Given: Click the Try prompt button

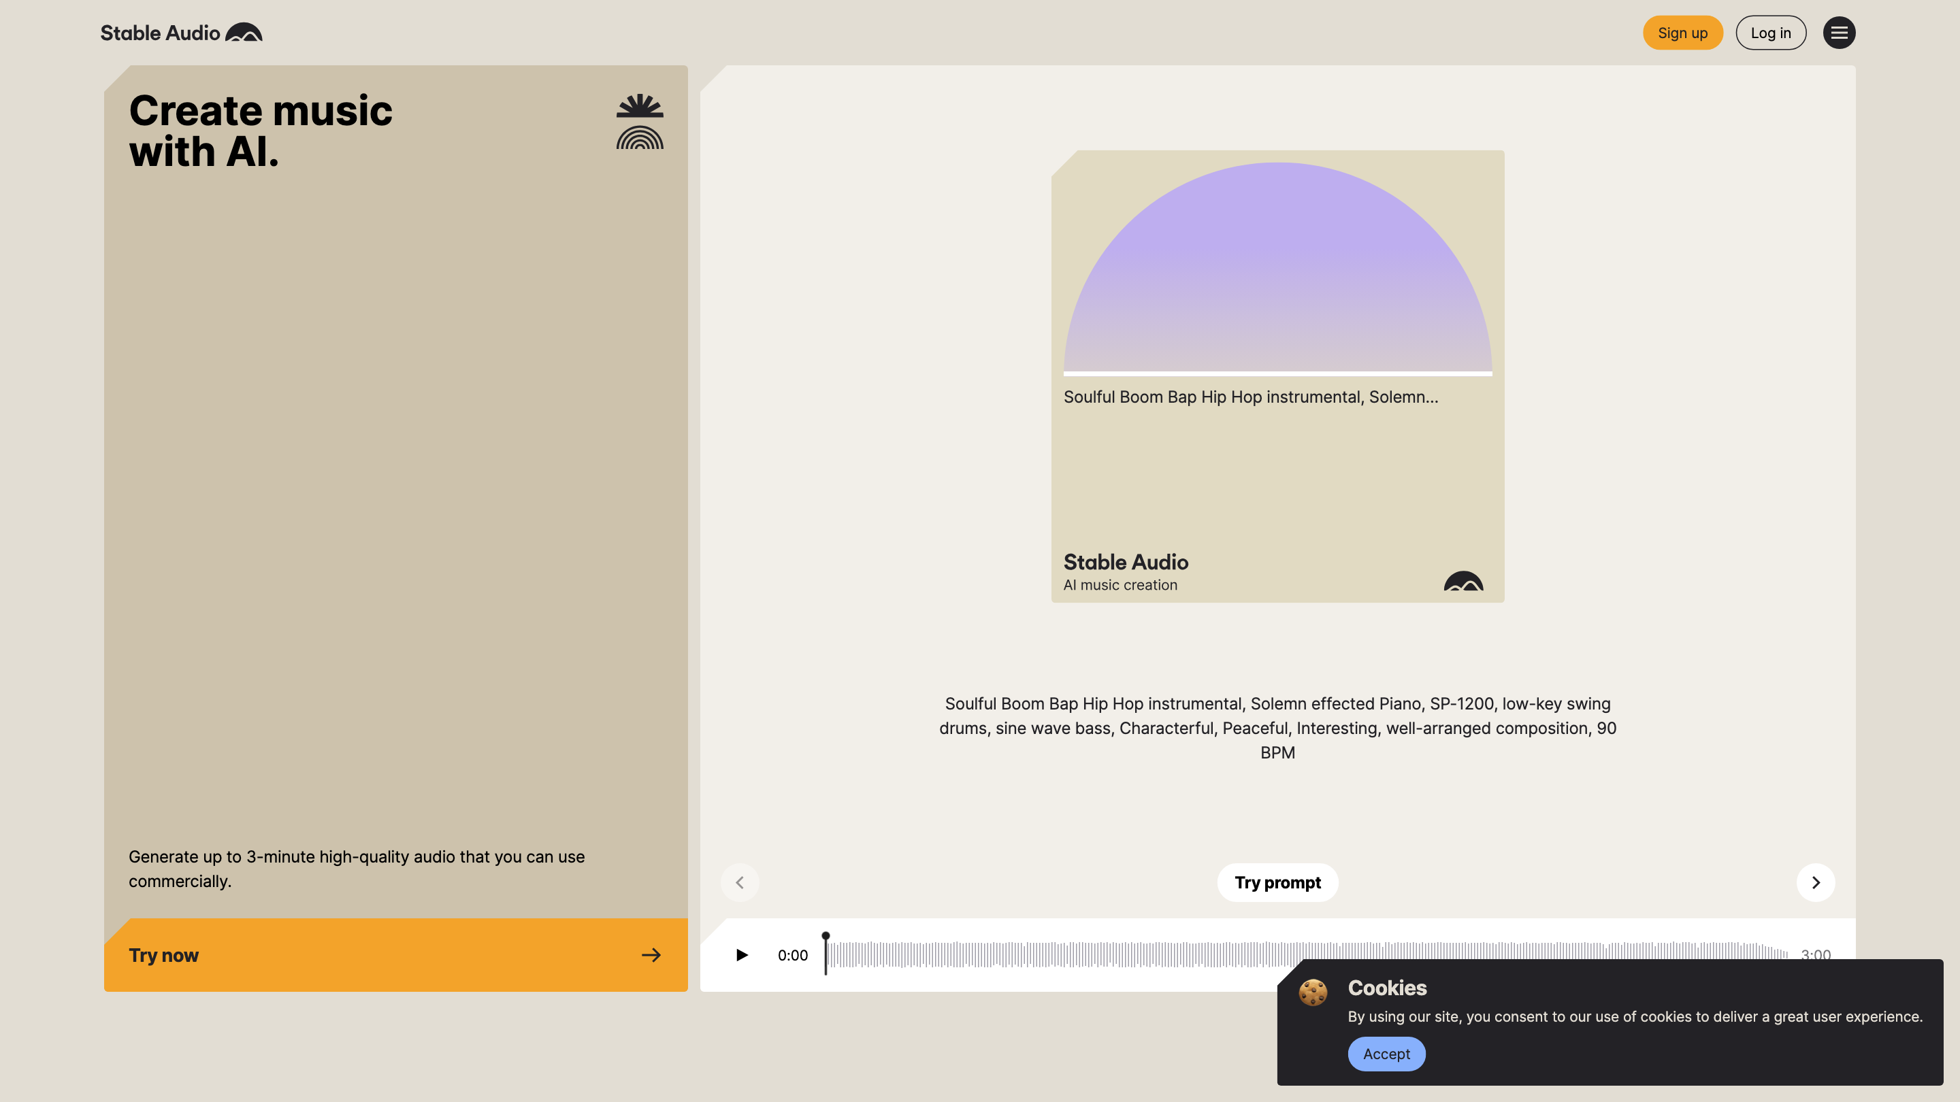Looking at the screenshot, I should pos(1277,882).
